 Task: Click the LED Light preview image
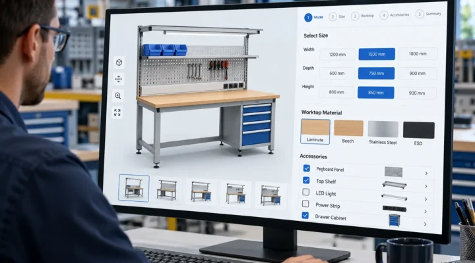coord(394,197)
